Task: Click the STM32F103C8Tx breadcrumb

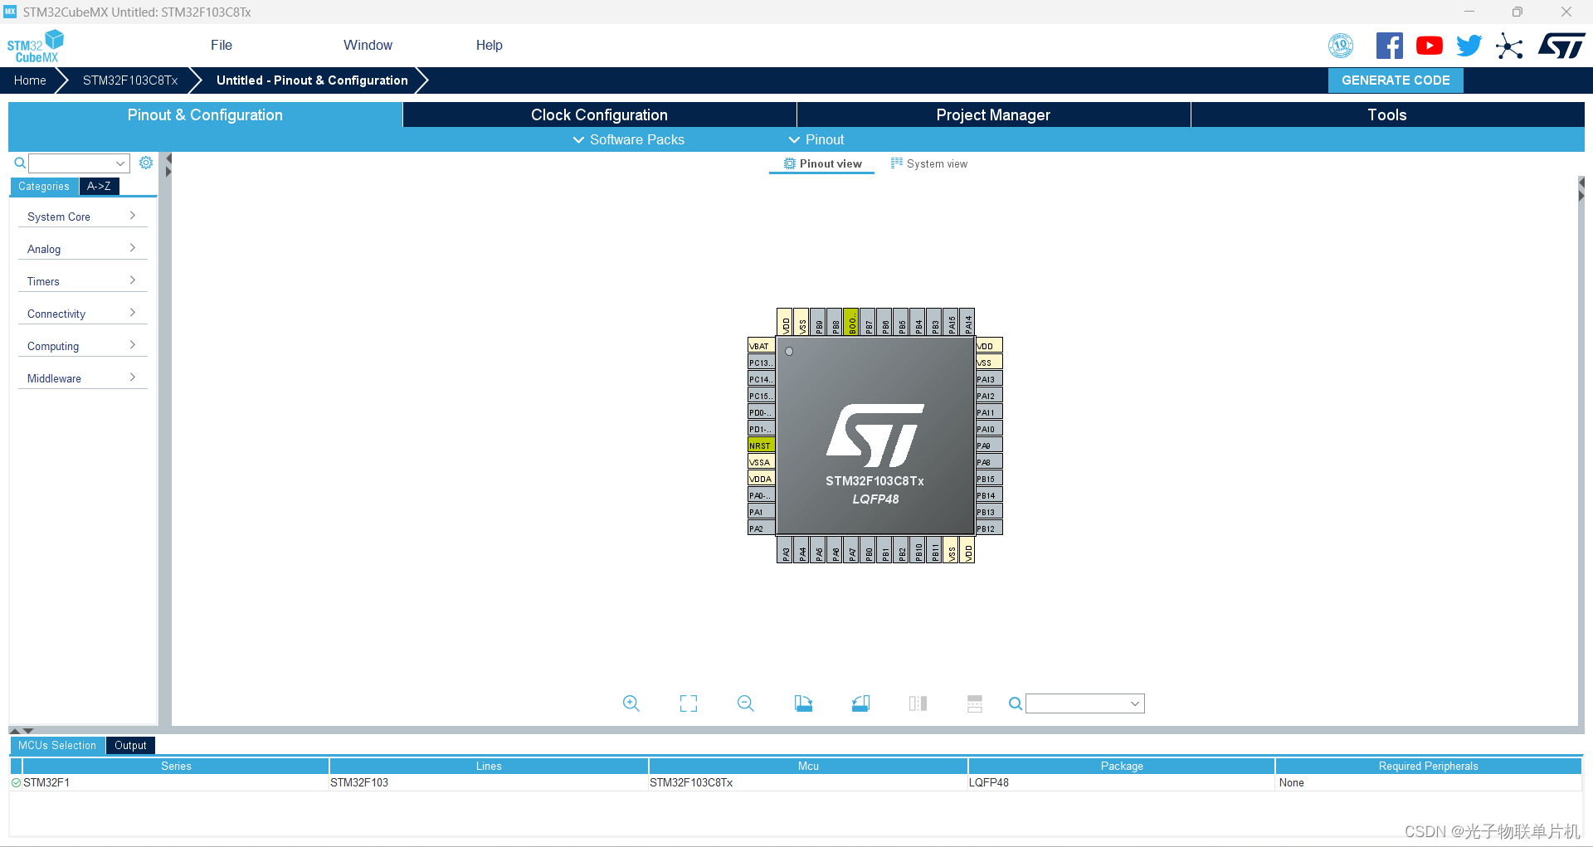Action: [x=130, y=80]
